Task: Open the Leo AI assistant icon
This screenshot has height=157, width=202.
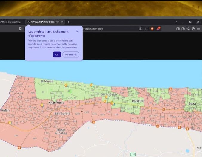Action: [x=188, y=29]
